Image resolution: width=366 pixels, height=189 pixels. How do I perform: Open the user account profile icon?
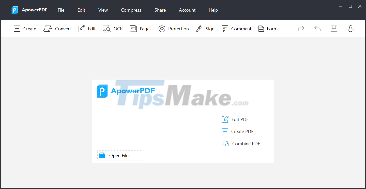click(350, 29)
